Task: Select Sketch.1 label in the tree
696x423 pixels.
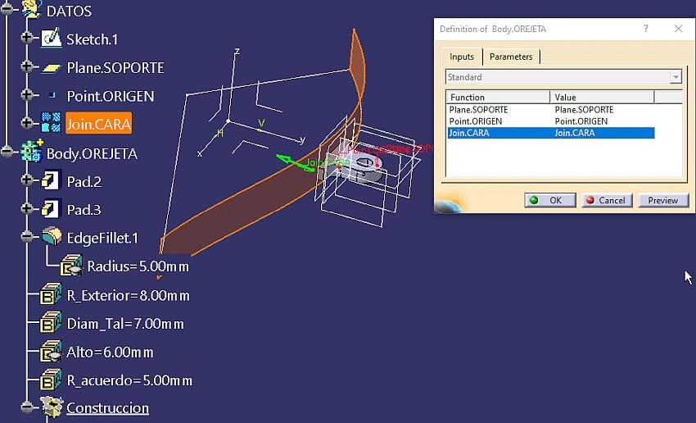Action: coord(93,39)
